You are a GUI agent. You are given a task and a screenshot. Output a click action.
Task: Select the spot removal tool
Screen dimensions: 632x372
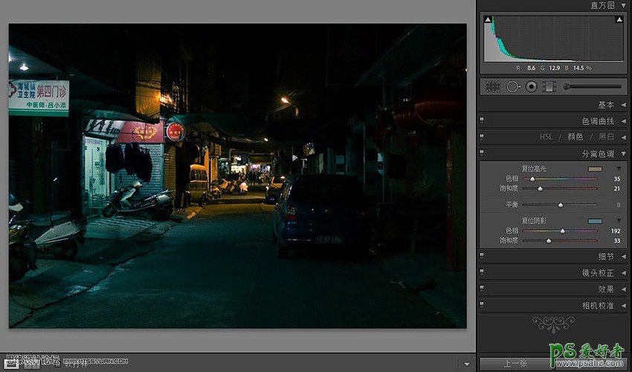click(x=513, y=87)
